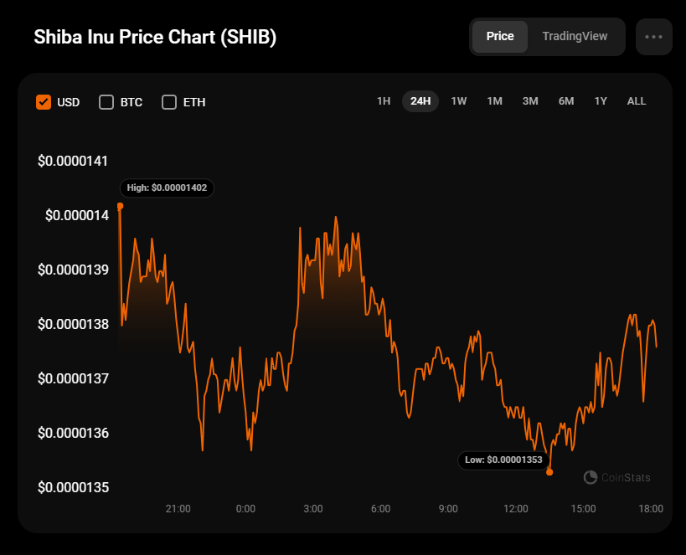Select the 1W time range

point(459,101)
